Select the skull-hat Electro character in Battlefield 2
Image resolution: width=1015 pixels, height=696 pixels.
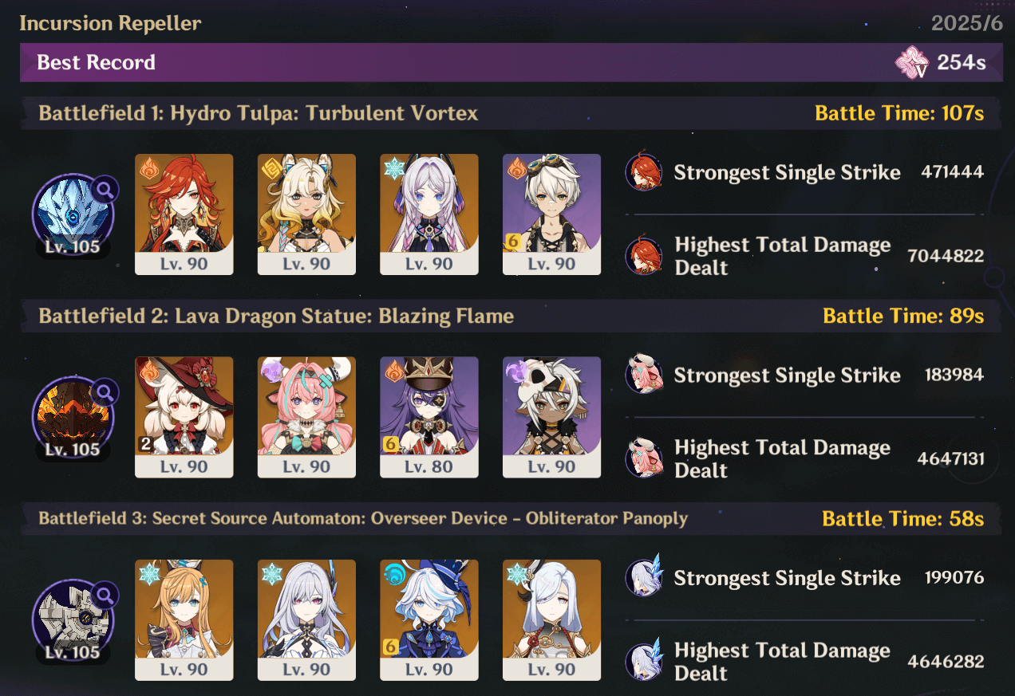point(551,417)
